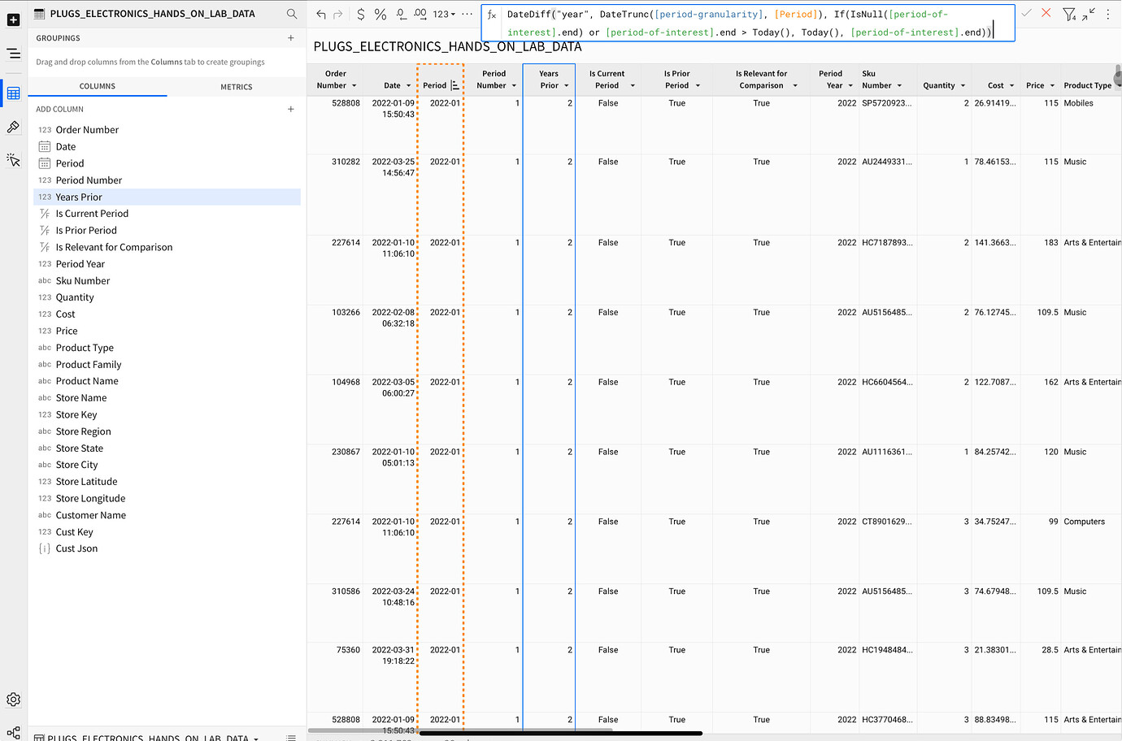Increase decimal places on the toolbar
This screenshot has height=741, width=1122.
[x=422, y=13]
